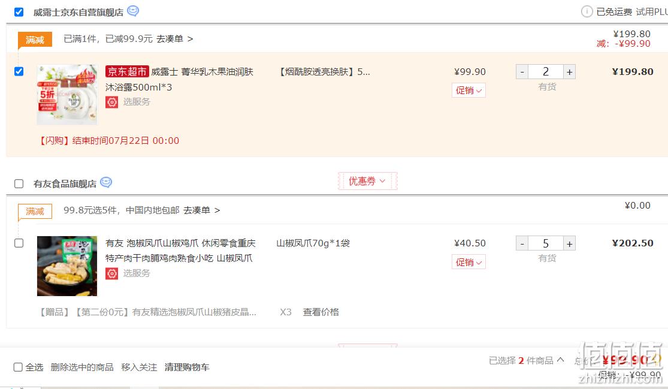Check the 有友 泡椒凤爪 item checkbox
Image resolution: width=668 pixels, height=389 pixels.
(19, 243)
